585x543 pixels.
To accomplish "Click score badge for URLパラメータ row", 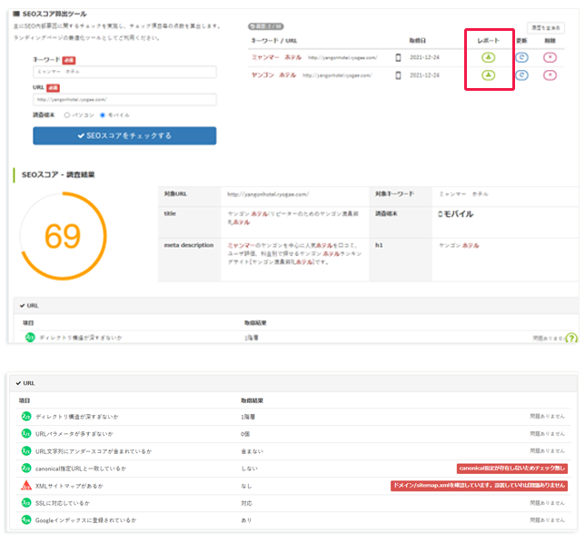I will 26,433.
